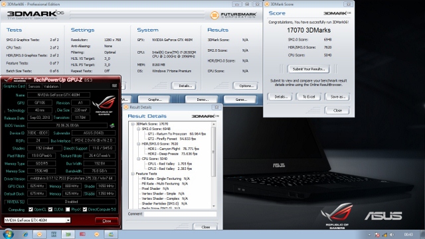The width and height of the screenshot is (425, 239).
Task: Click the red flag action center tray icon
Action: coord(377,234)
